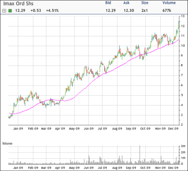188x171 pixels.
Task: Click the Size value 2x1
Action: (x=144, y=11)
